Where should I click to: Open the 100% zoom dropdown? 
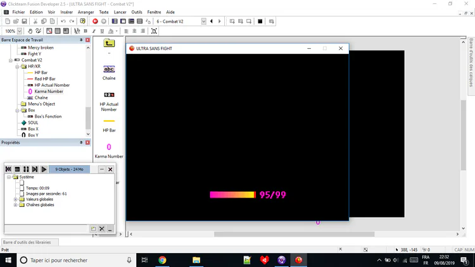tap(20, 31)
